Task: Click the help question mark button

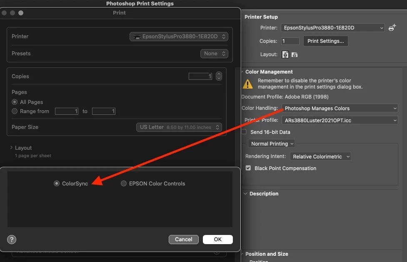Action: click(x=12, y=240)
